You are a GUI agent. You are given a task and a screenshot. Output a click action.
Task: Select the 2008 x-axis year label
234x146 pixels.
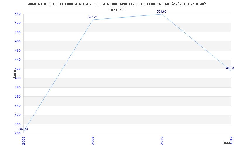[x=24, y=140]
